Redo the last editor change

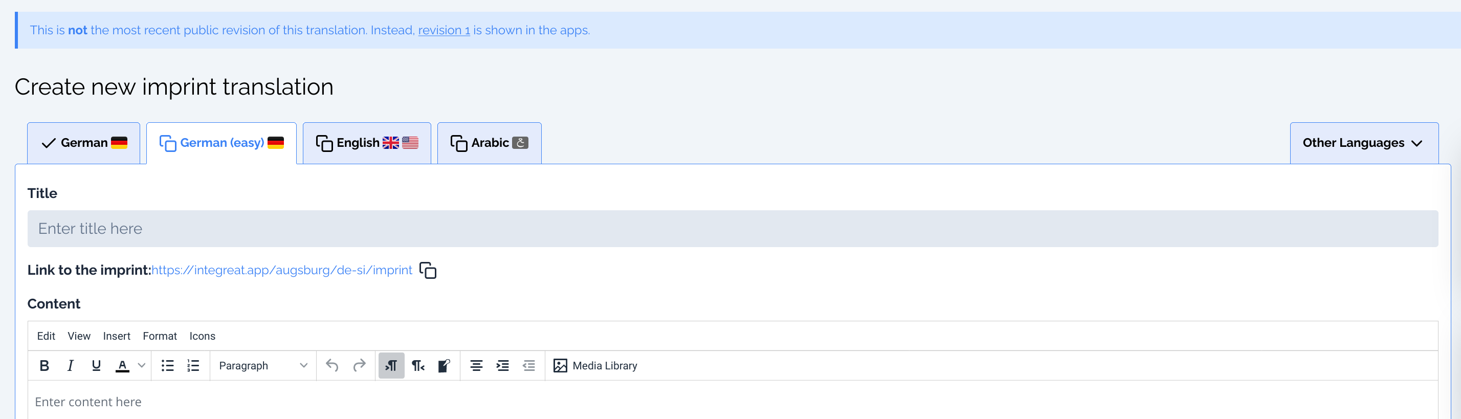click(x=360, y=366)
